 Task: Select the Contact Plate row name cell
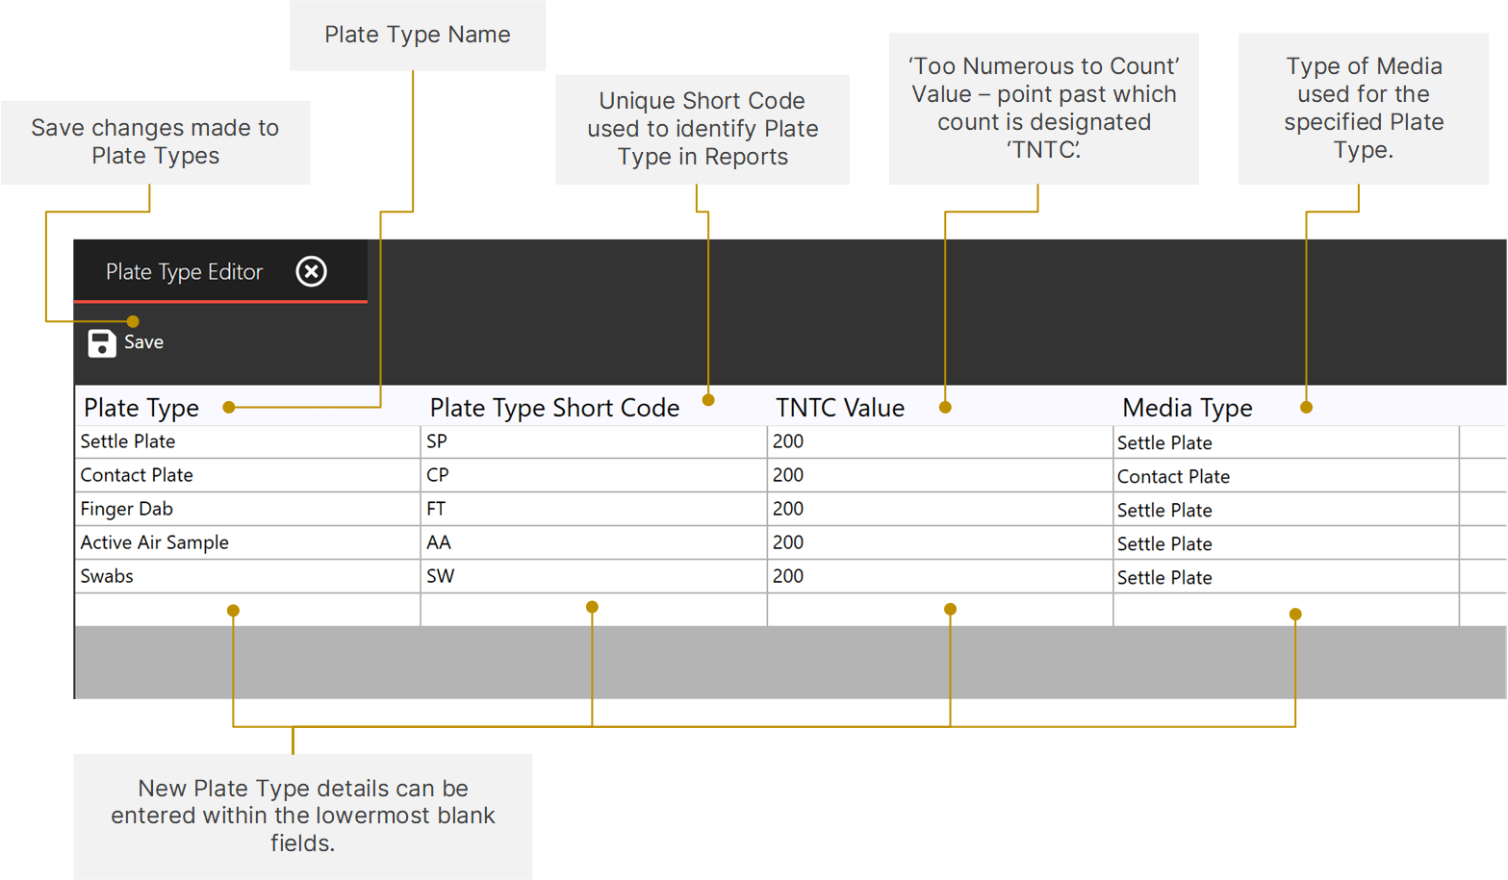135,475
